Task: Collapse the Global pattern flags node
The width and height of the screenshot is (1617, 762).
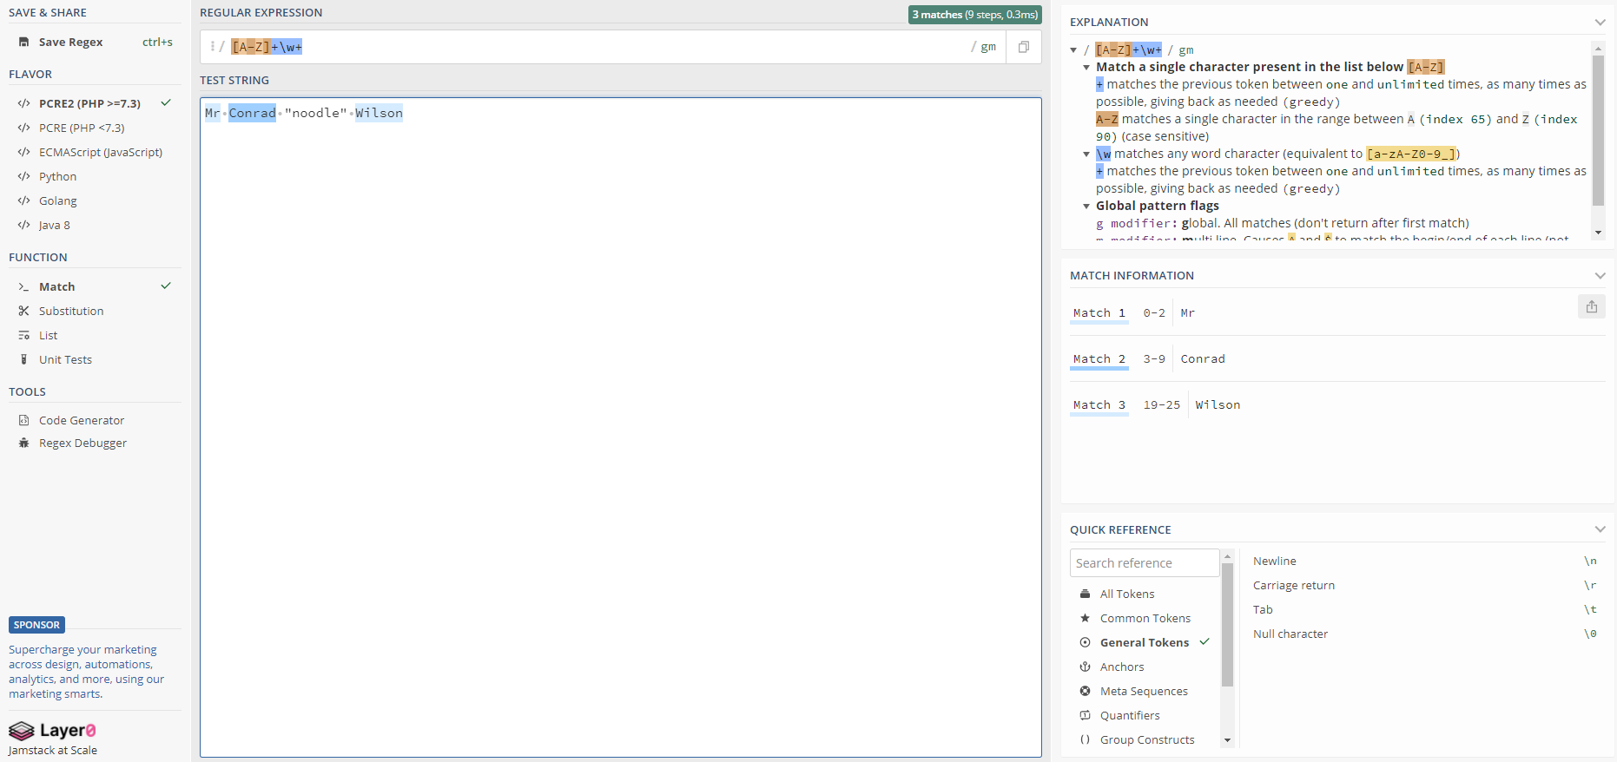Action: pyautogui.click(x=1086, y=207)
